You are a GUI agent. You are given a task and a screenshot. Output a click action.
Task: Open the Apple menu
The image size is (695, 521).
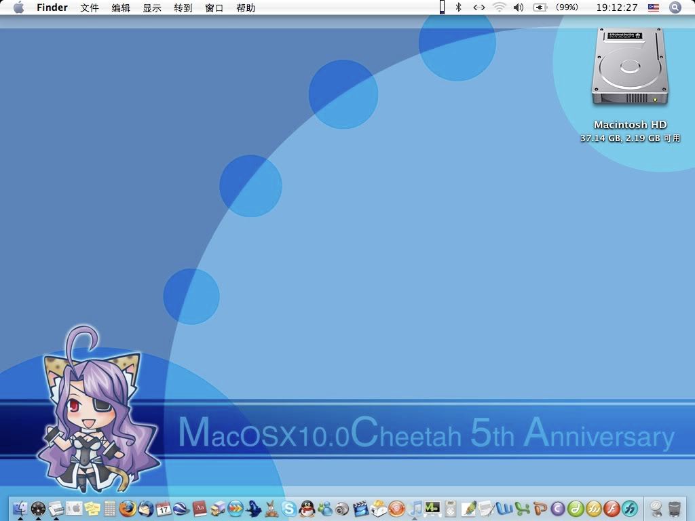pyautogui.click(x=19, y=7)
